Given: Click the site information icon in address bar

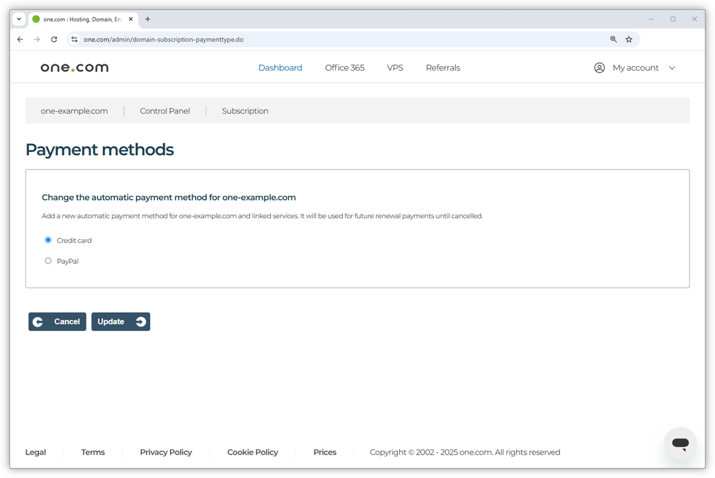Looking at the screenshot, I should coord(75,39).
